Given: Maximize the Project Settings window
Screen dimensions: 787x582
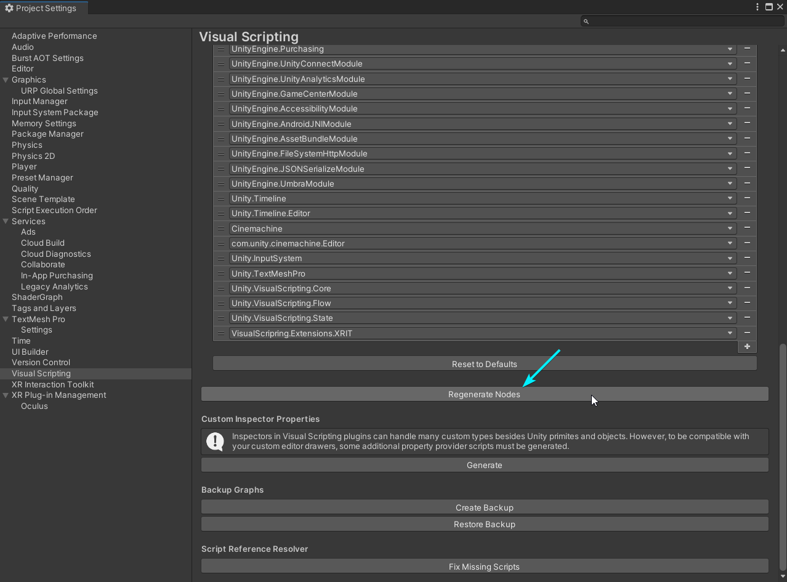Looking at the screenshot, I should click(769, 7).
